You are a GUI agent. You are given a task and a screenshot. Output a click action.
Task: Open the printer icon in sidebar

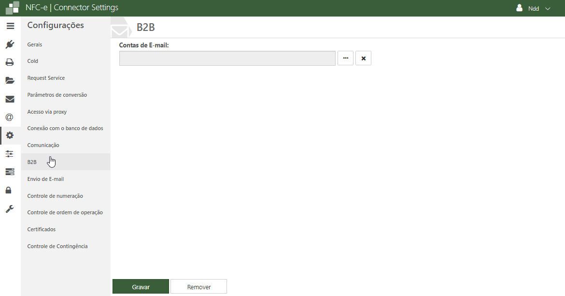pyautogui.click(x=10, y=62)
